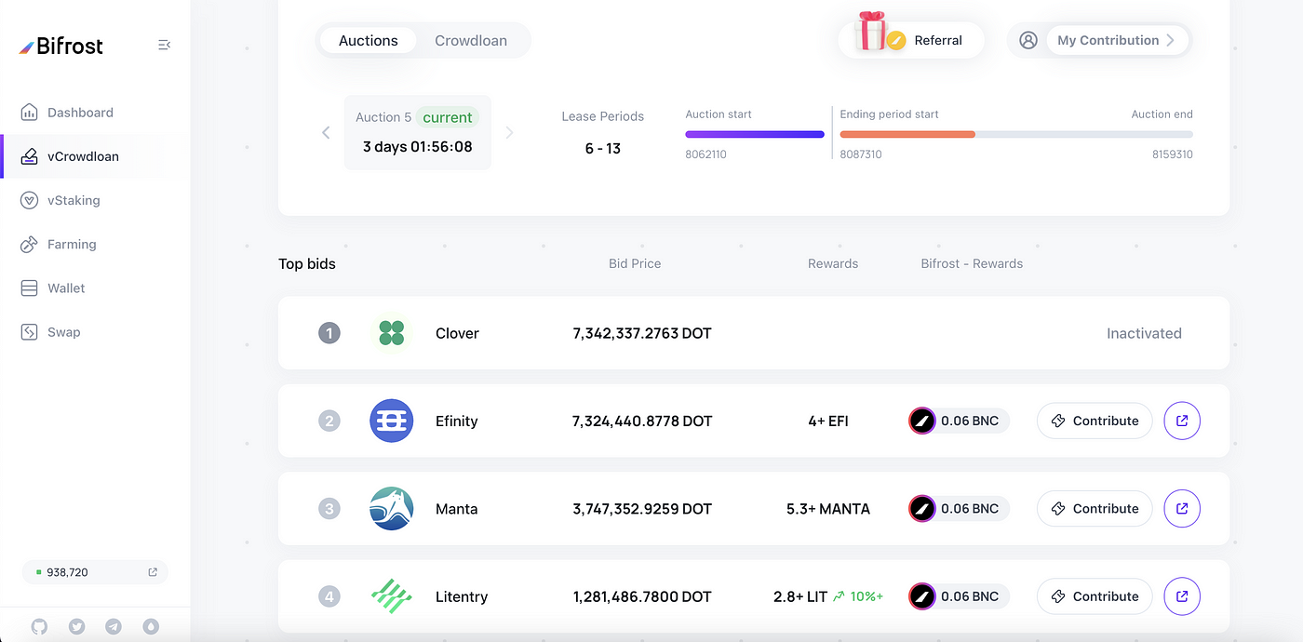The image size is (1303, 642).
Task: Click the 0.06 BNC badge for Litentry
Action: coord(959,596)
